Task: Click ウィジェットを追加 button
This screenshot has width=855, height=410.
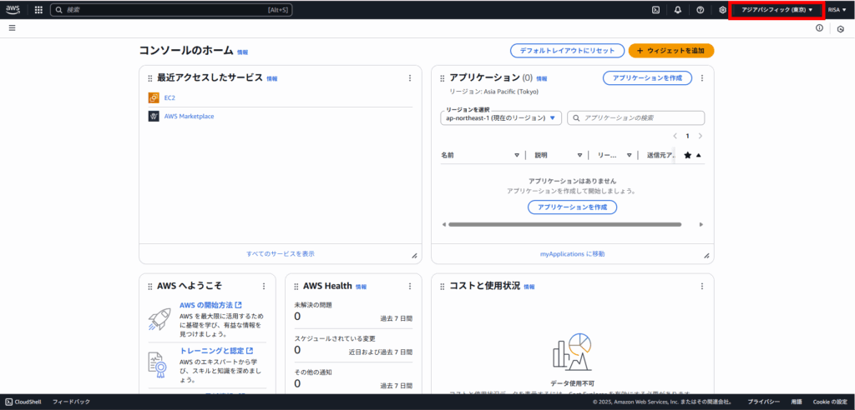Action: coord(671,51)
